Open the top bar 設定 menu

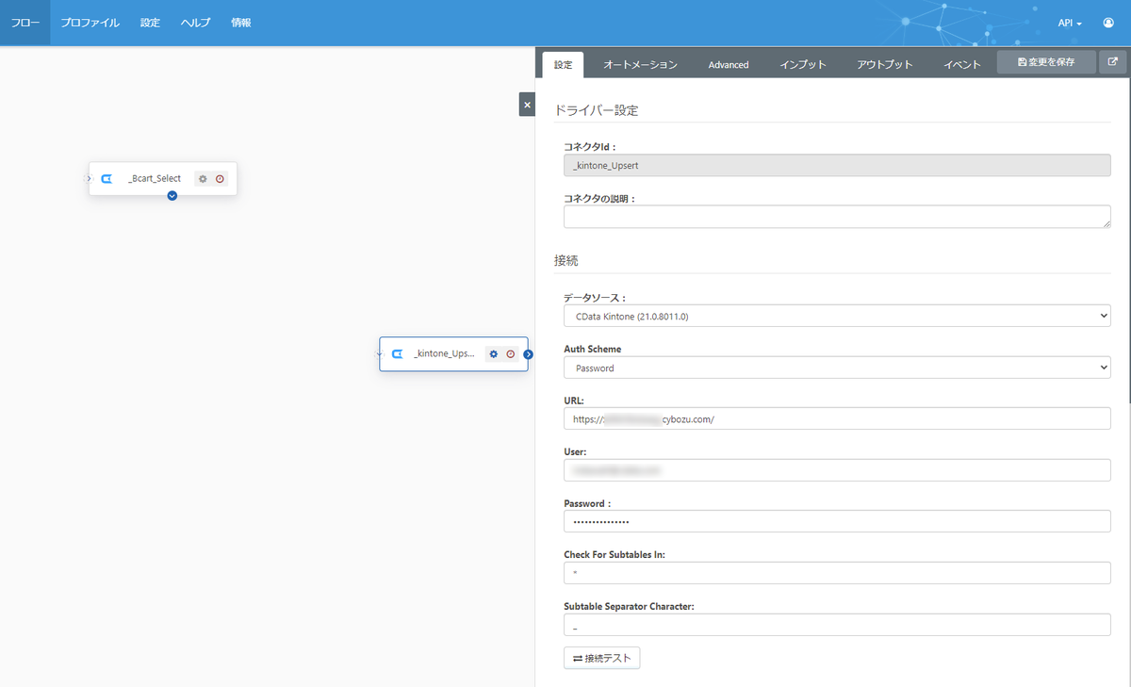coord(150,23)
